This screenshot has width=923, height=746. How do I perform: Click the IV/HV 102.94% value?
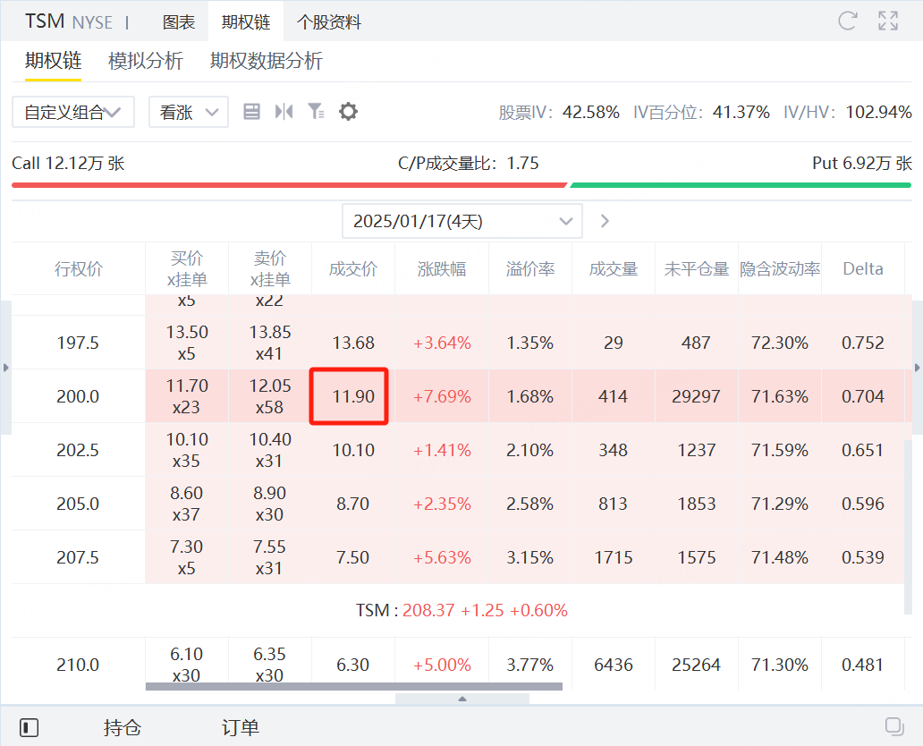879,112
